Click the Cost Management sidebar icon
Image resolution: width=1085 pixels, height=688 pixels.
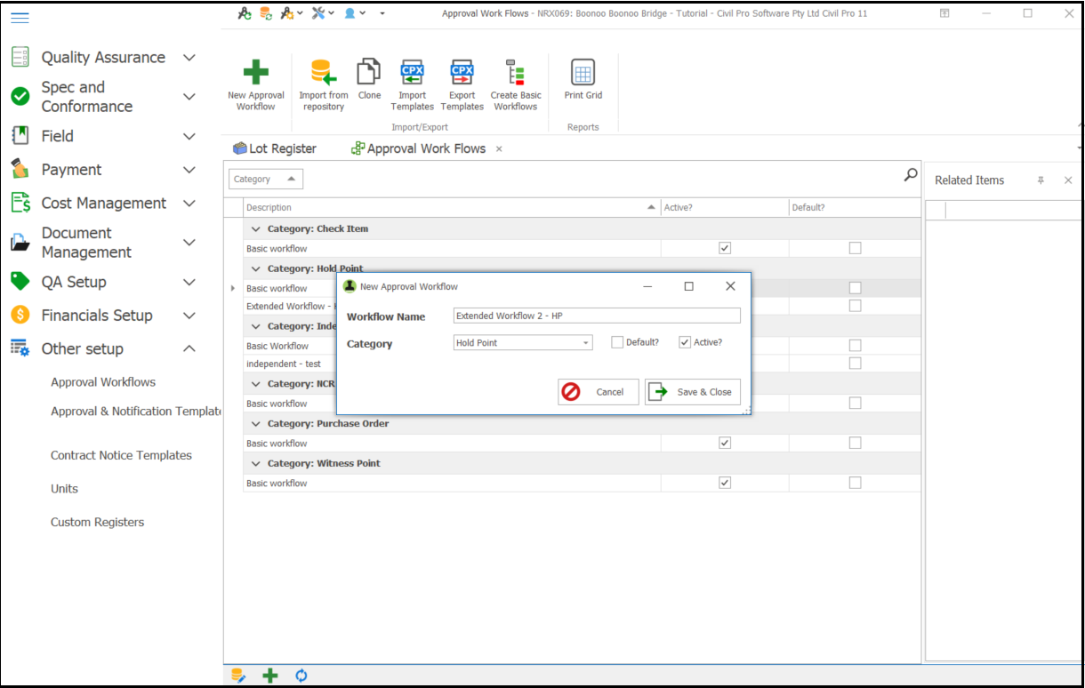click(20, 203)
